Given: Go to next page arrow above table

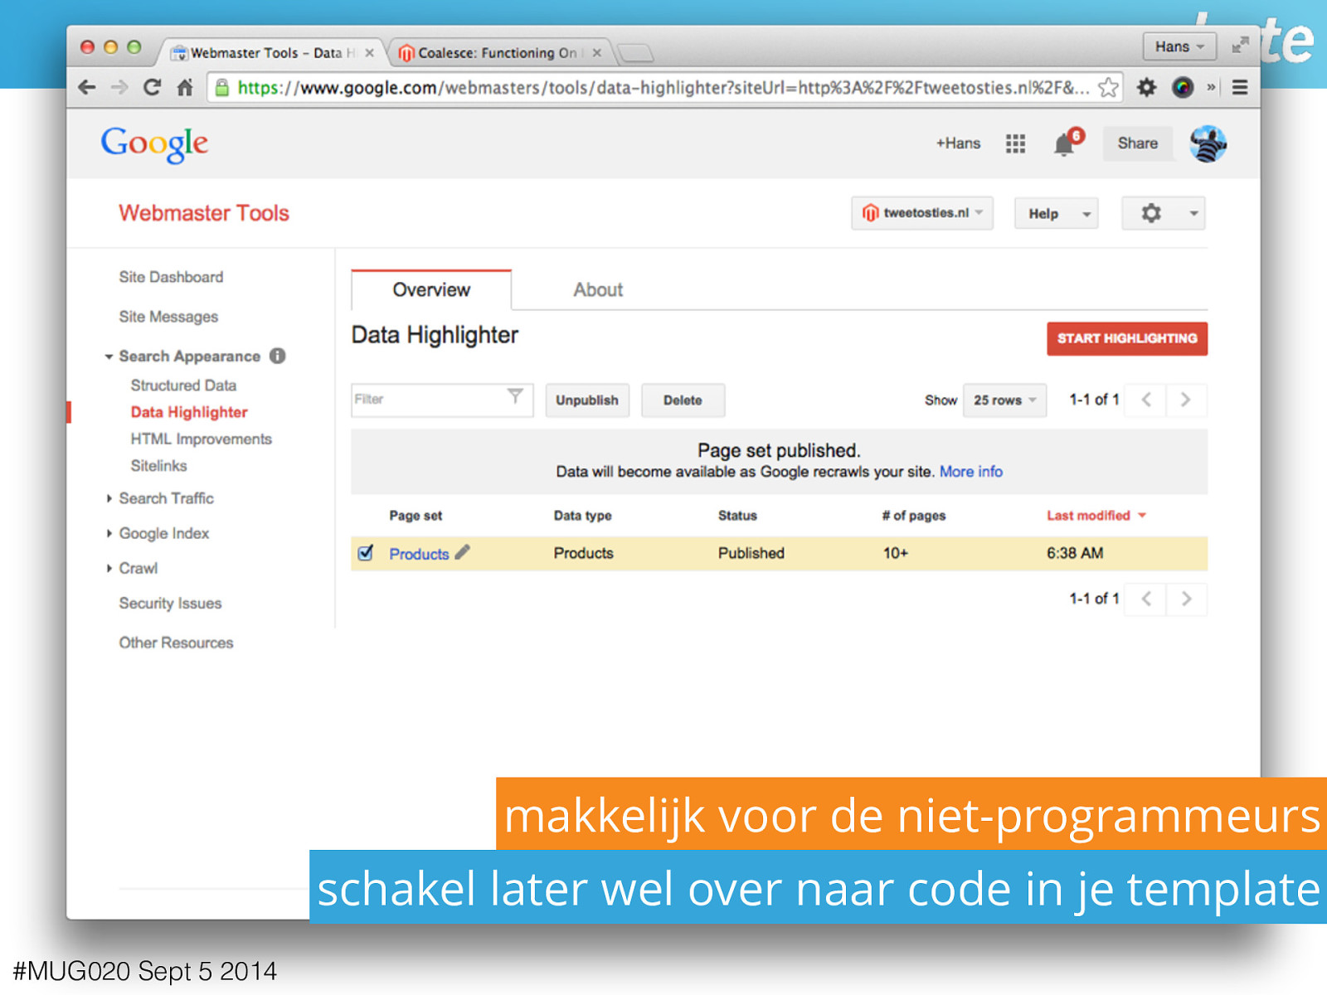Looking at the screenshot, I should [x=1186, y=400].
